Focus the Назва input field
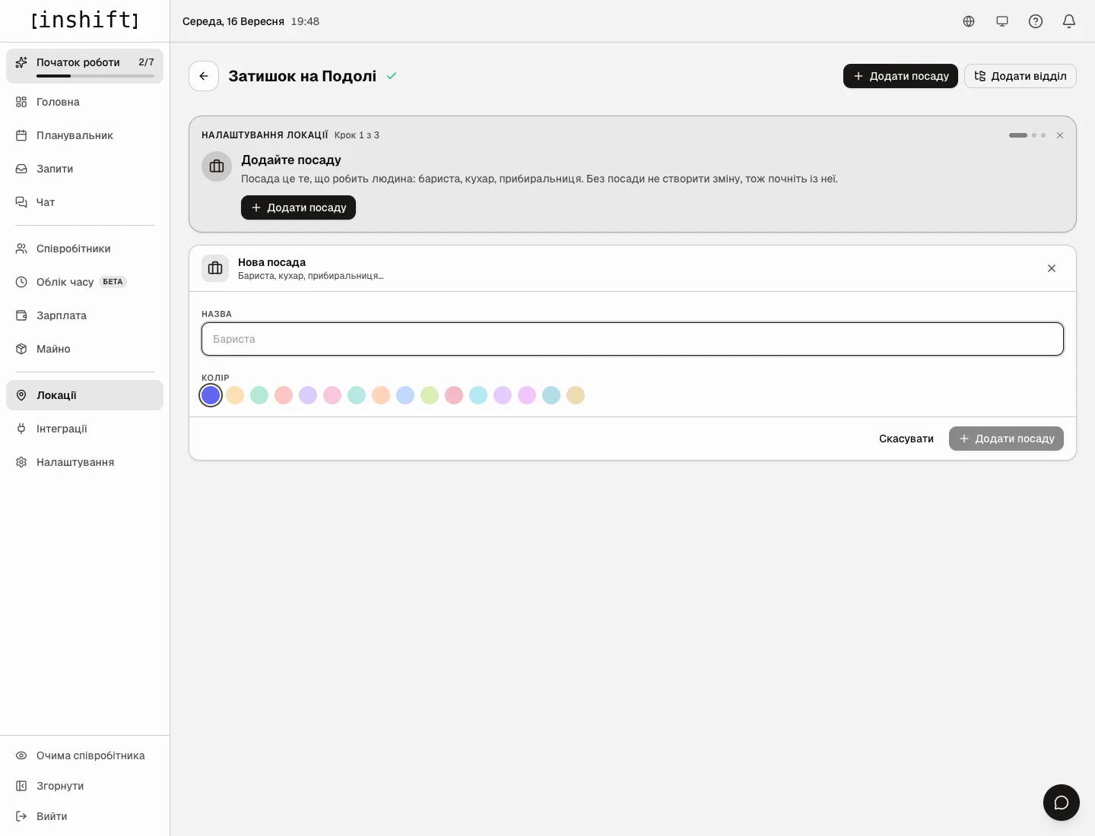The image size is (1095, 836). (633, 339)
